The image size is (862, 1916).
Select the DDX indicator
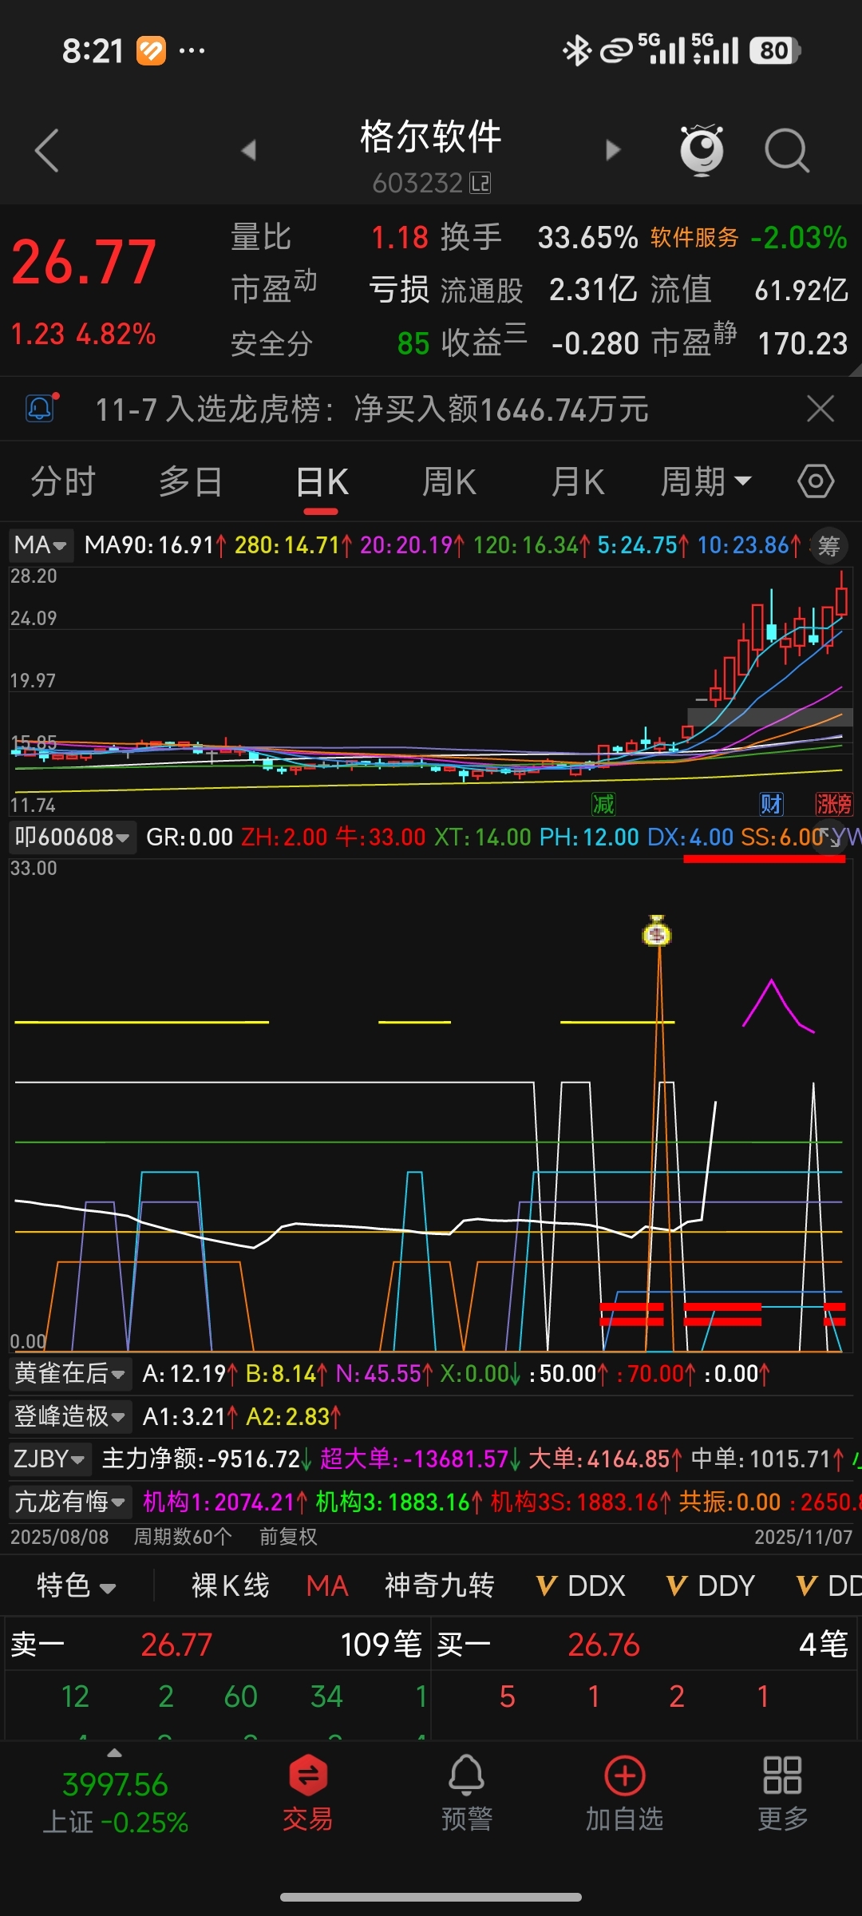point(581,1585)
